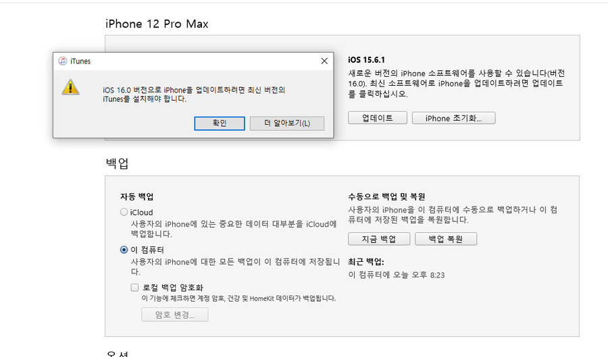This screenshot has height=357, width=608.
Task: Close the iTunes alert dialog
Action: click(324, 61)
